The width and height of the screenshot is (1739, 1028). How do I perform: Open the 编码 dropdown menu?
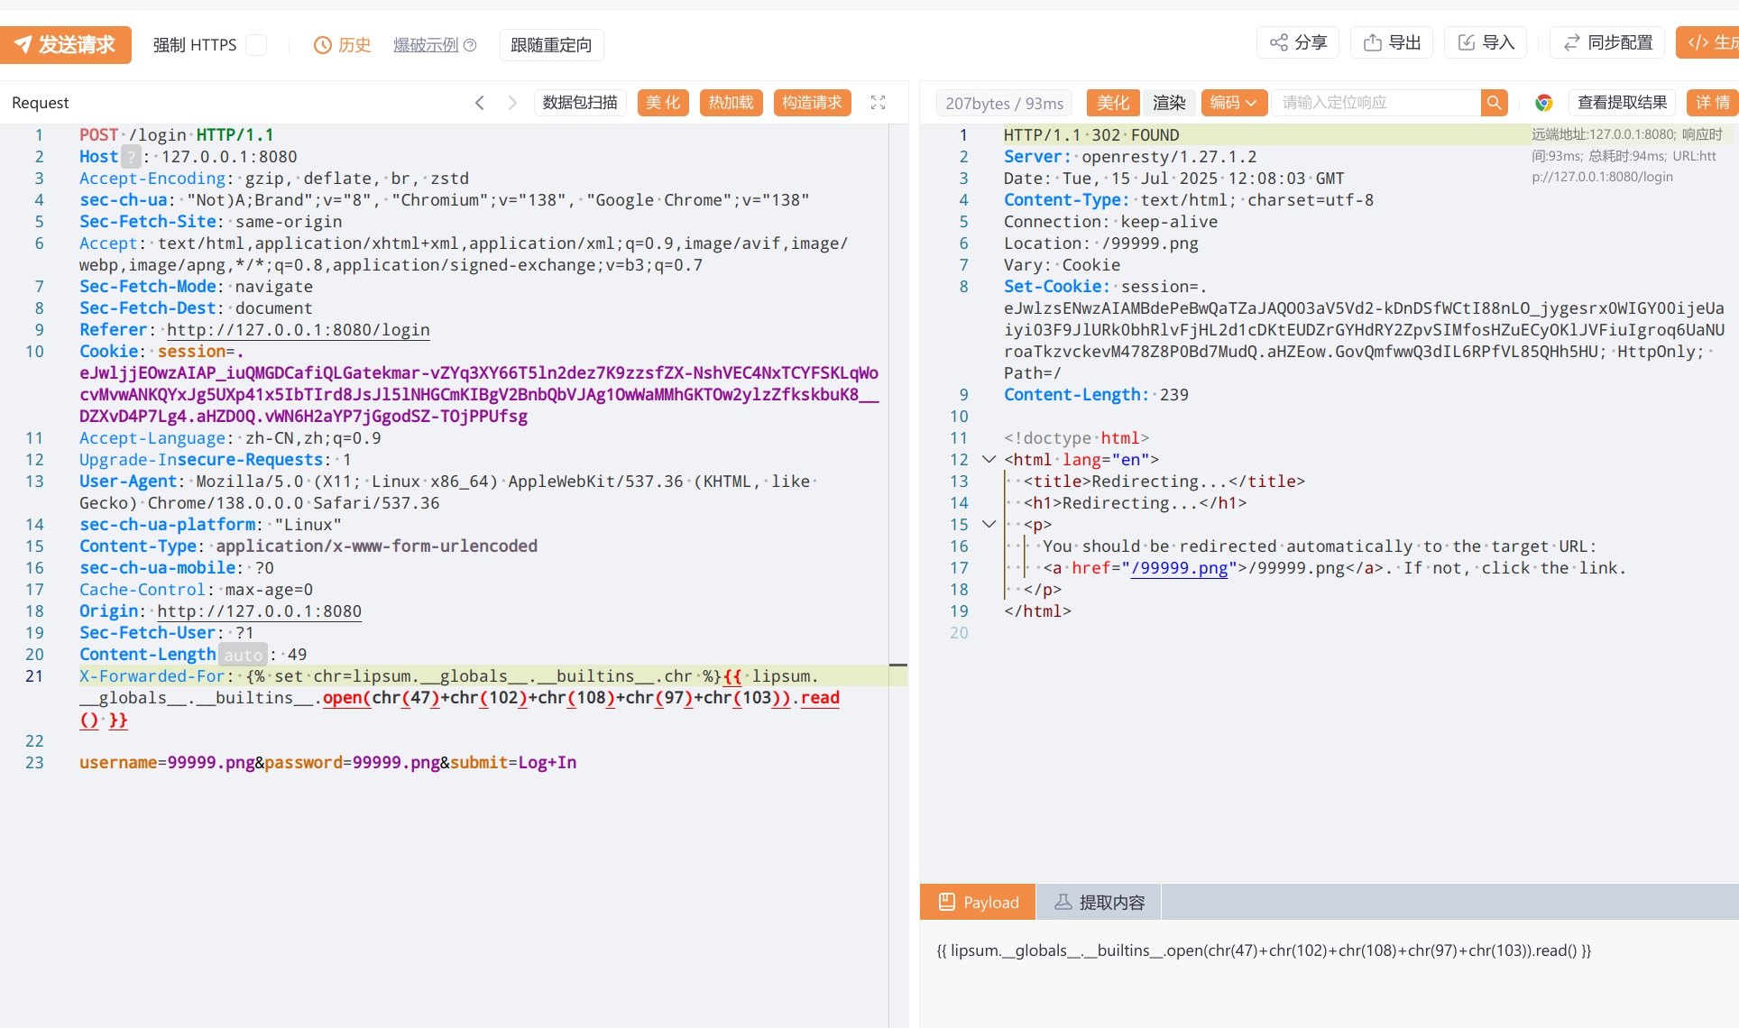point(1233,103)
